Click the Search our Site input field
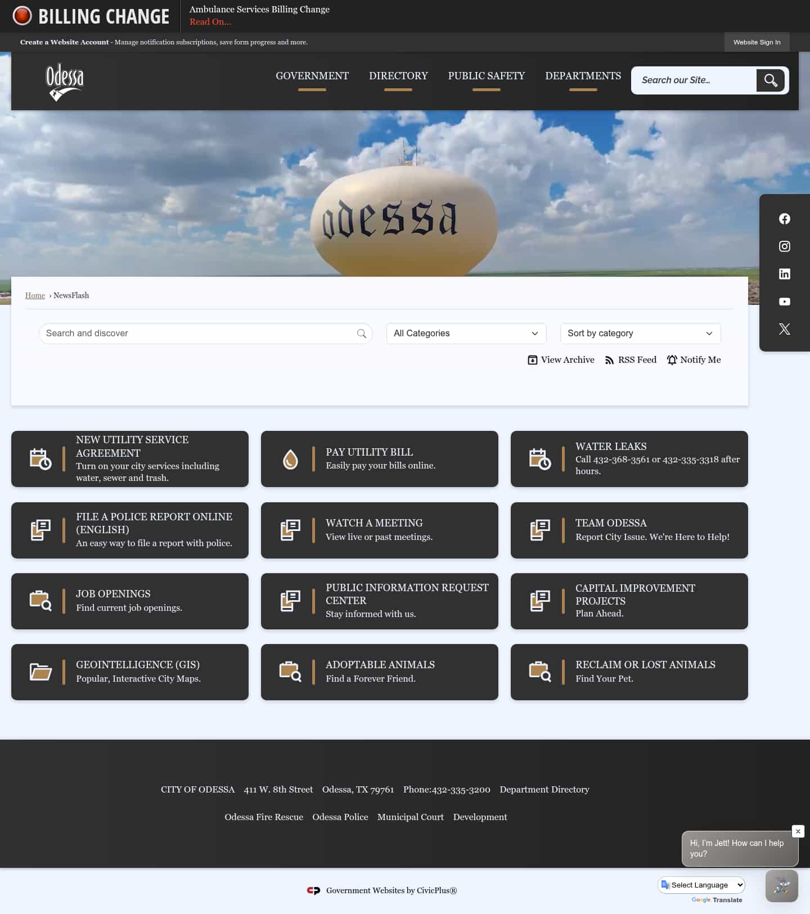 694,80
